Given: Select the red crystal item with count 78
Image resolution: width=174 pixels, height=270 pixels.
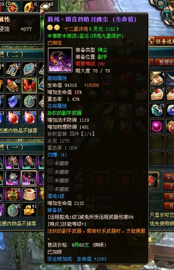Looking at the screenshot, I should (29, 85).
